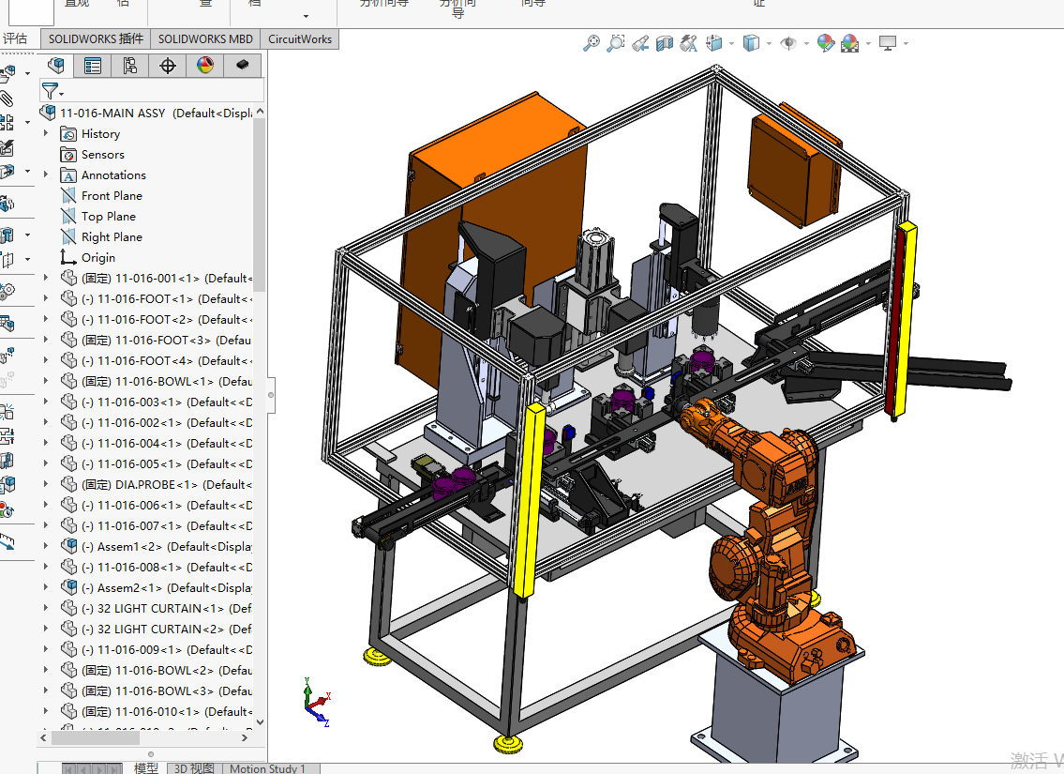The height and width of the screenshot is (774, 1064).
Task: Open the DisplayManager color ball tab
Action: click(x=205, y=66)
